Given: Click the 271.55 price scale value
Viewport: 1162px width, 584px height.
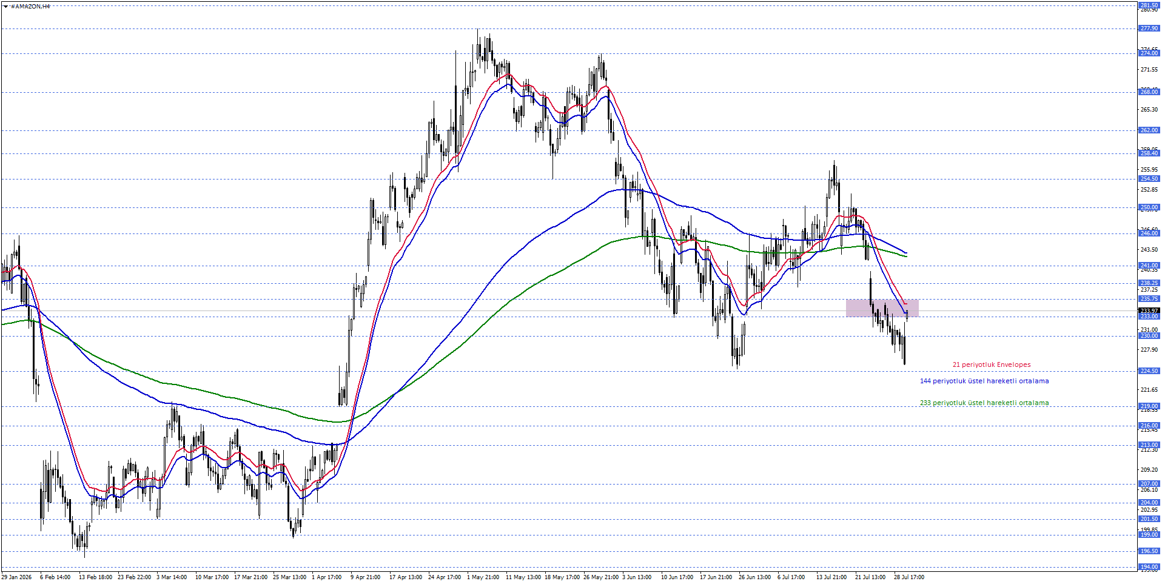Looking at the screenshot, I should [1149, 70].
